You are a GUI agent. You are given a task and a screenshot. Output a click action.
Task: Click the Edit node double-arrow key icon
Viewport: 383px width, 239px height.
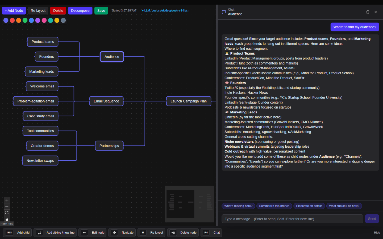[84, 233]
